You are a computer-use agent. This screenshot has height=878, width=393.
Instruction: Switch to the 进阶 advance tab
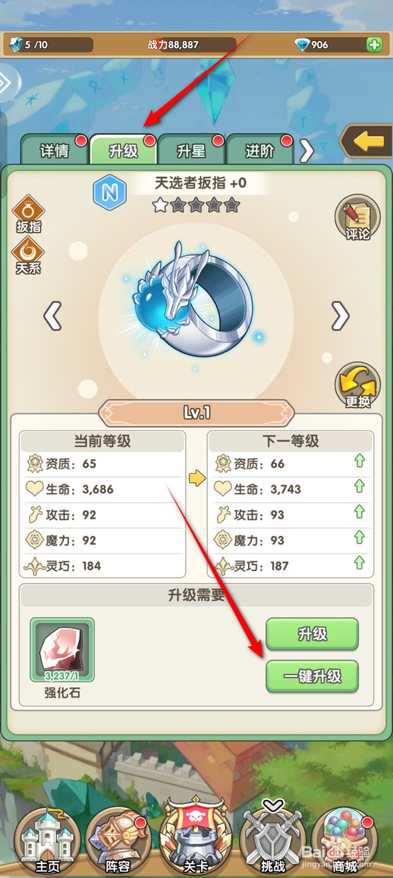click(x=260, y=150)
